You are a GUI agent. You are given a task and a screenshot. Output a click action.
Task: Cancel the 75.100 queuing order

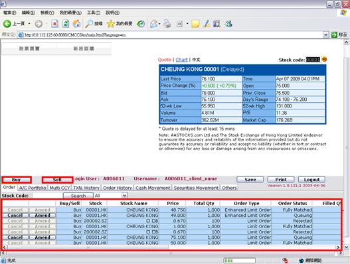(15, 237)
